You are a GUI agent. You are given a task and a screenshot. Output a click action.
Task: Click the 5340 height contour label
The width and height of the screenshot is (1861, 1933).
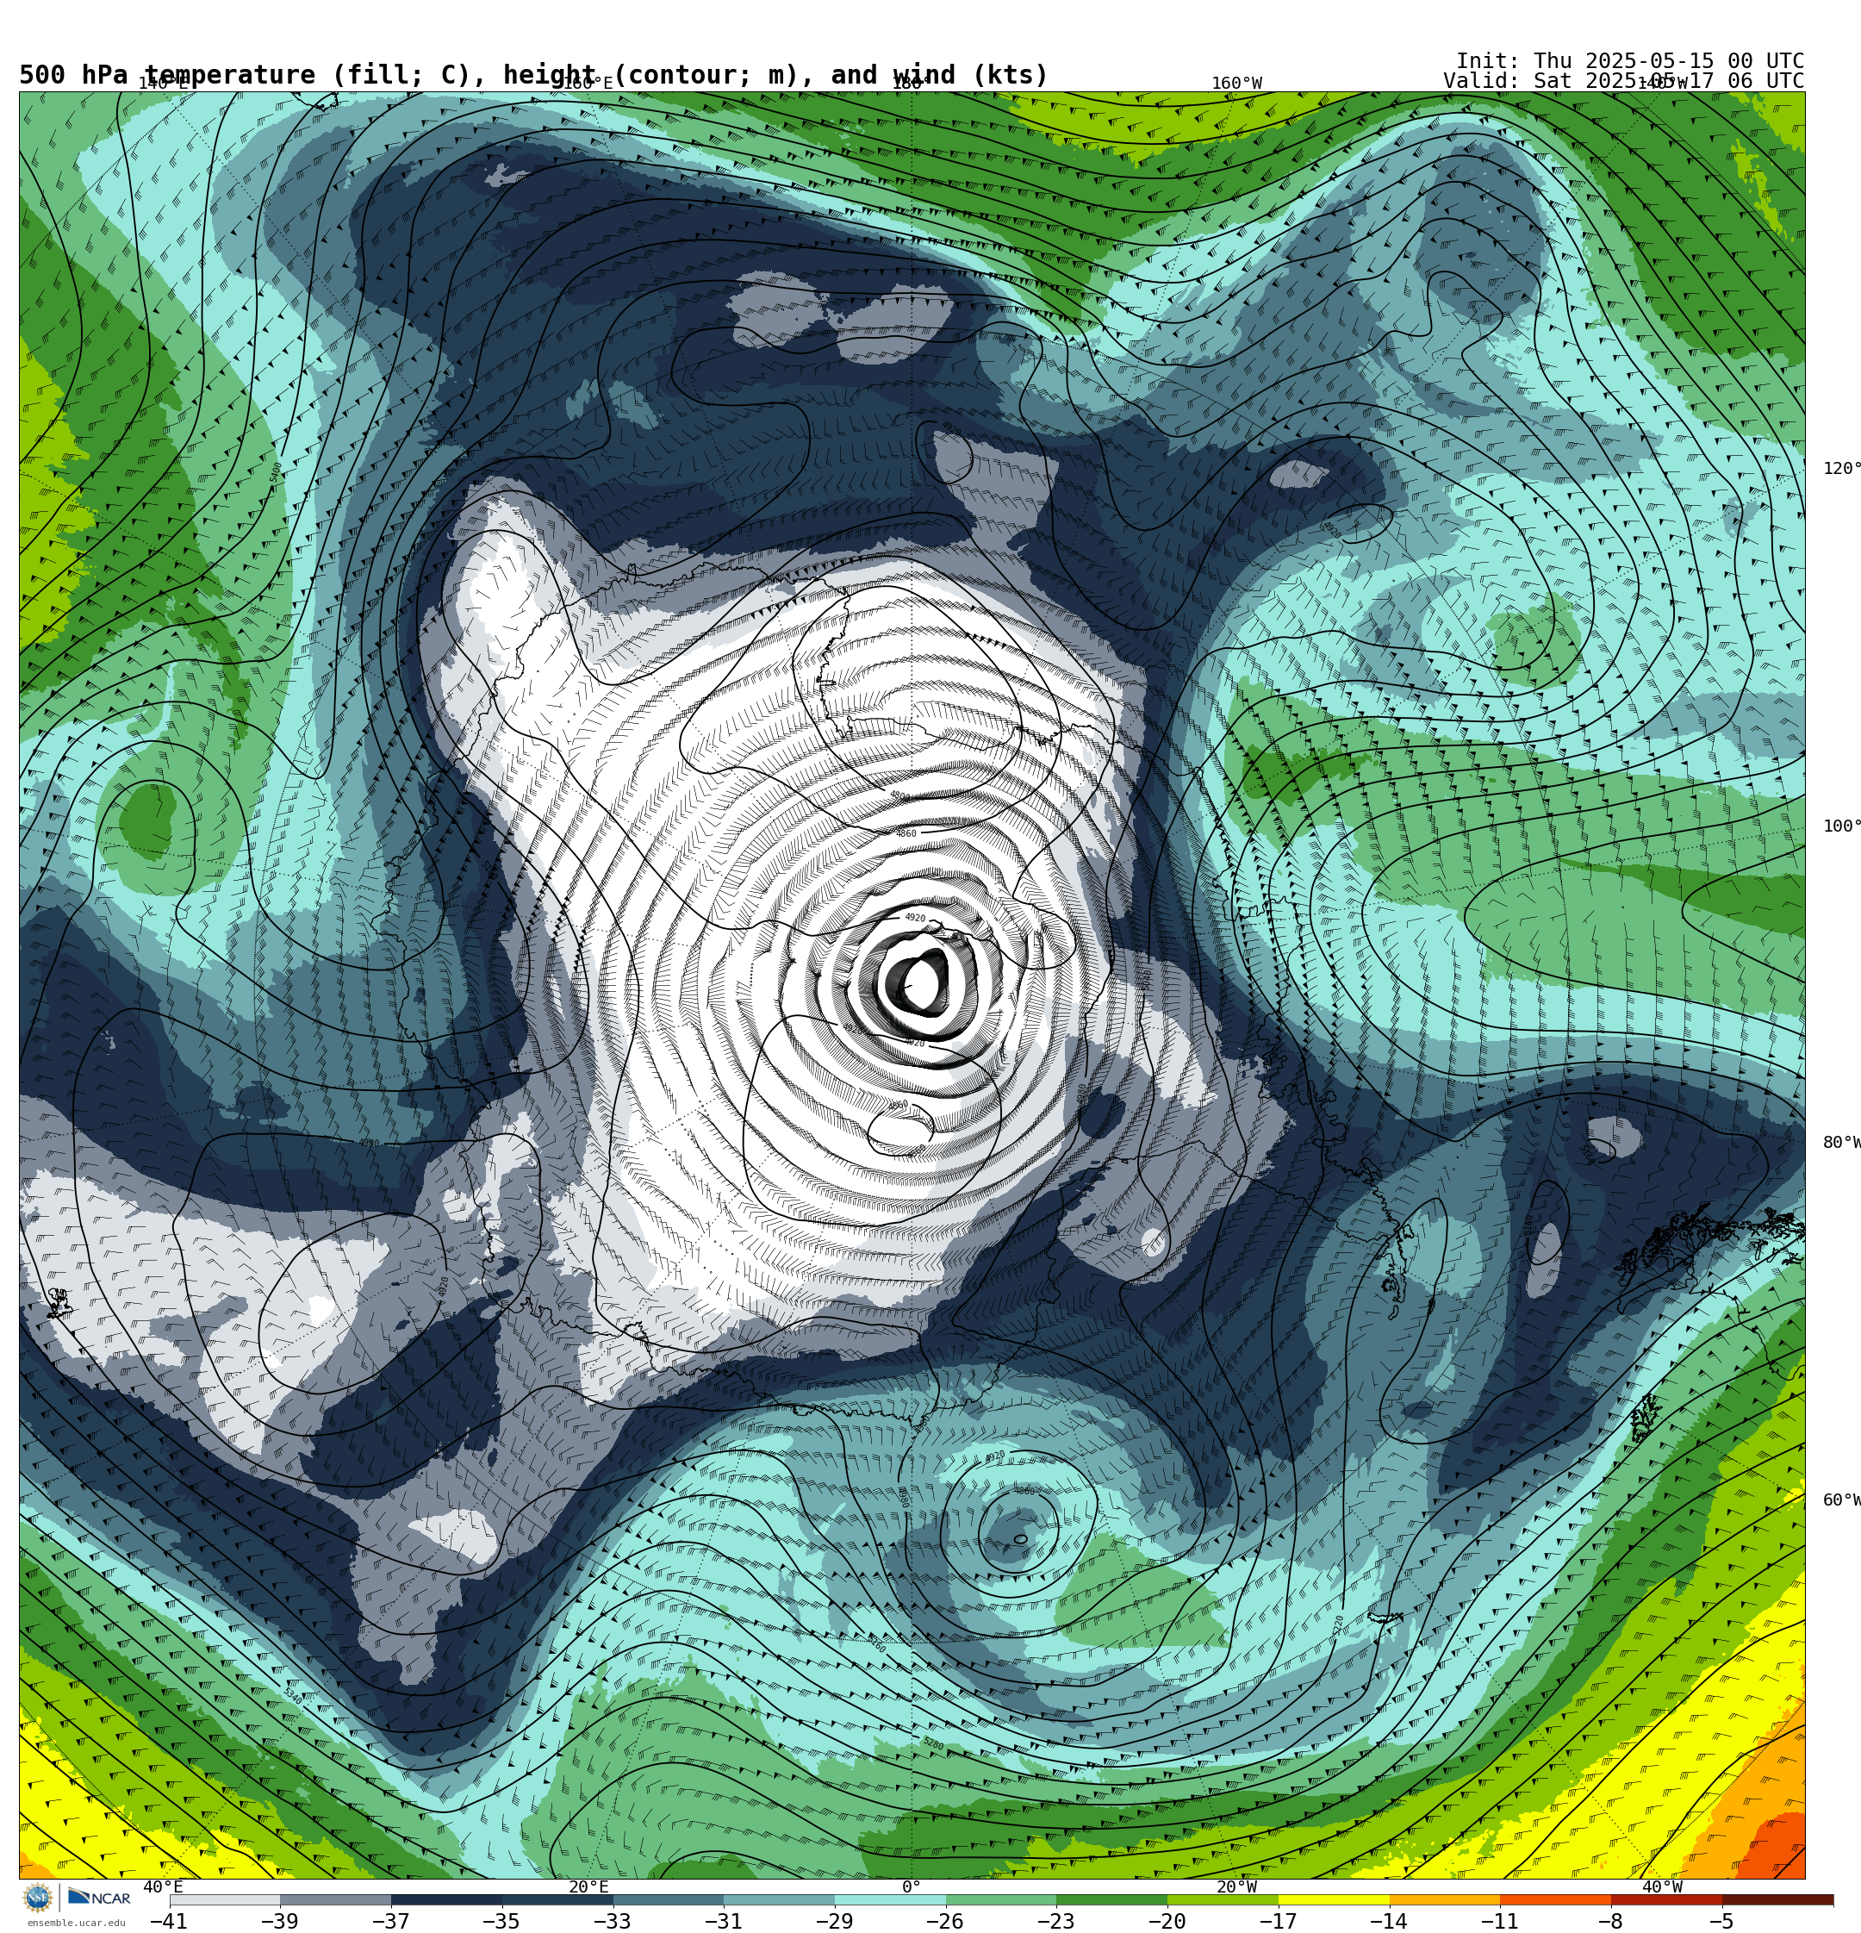(x=293, y=1695)
